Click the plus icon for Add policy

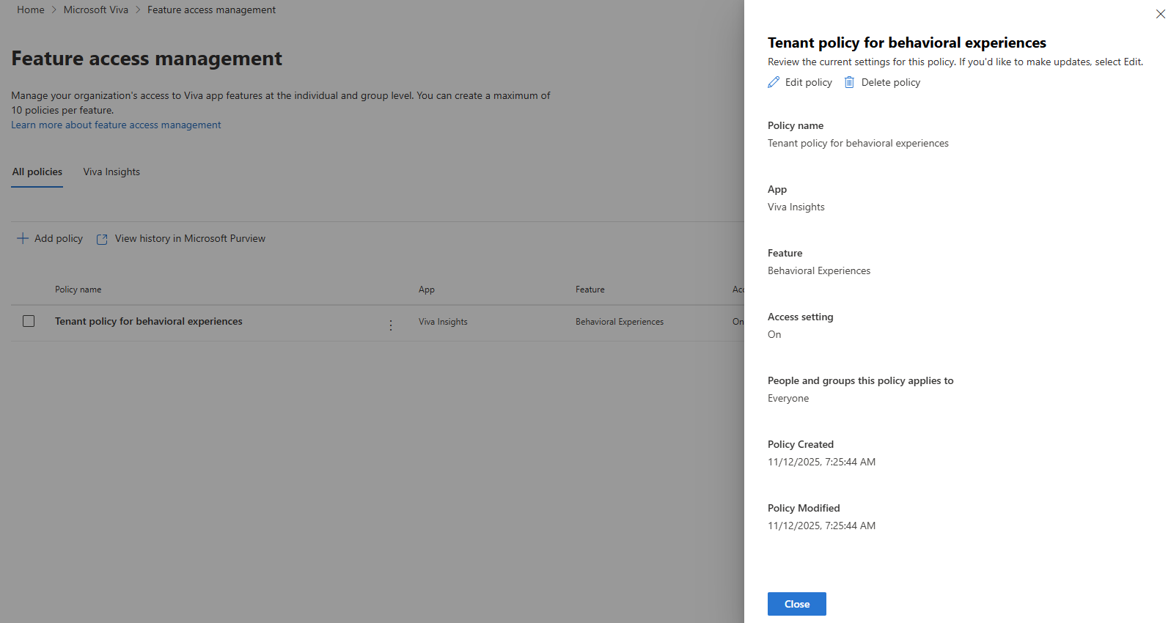click(x=23, y=238)
